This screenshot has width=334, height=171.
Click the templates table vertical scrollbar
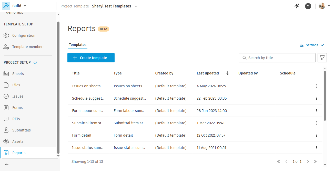click(x=325, y=96)
